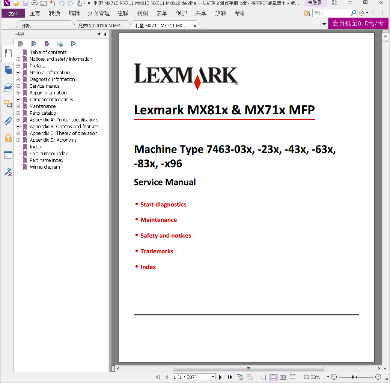390x383 pixels.
Task: Expand the Service menus bookmark
Action: click(18, 86)
